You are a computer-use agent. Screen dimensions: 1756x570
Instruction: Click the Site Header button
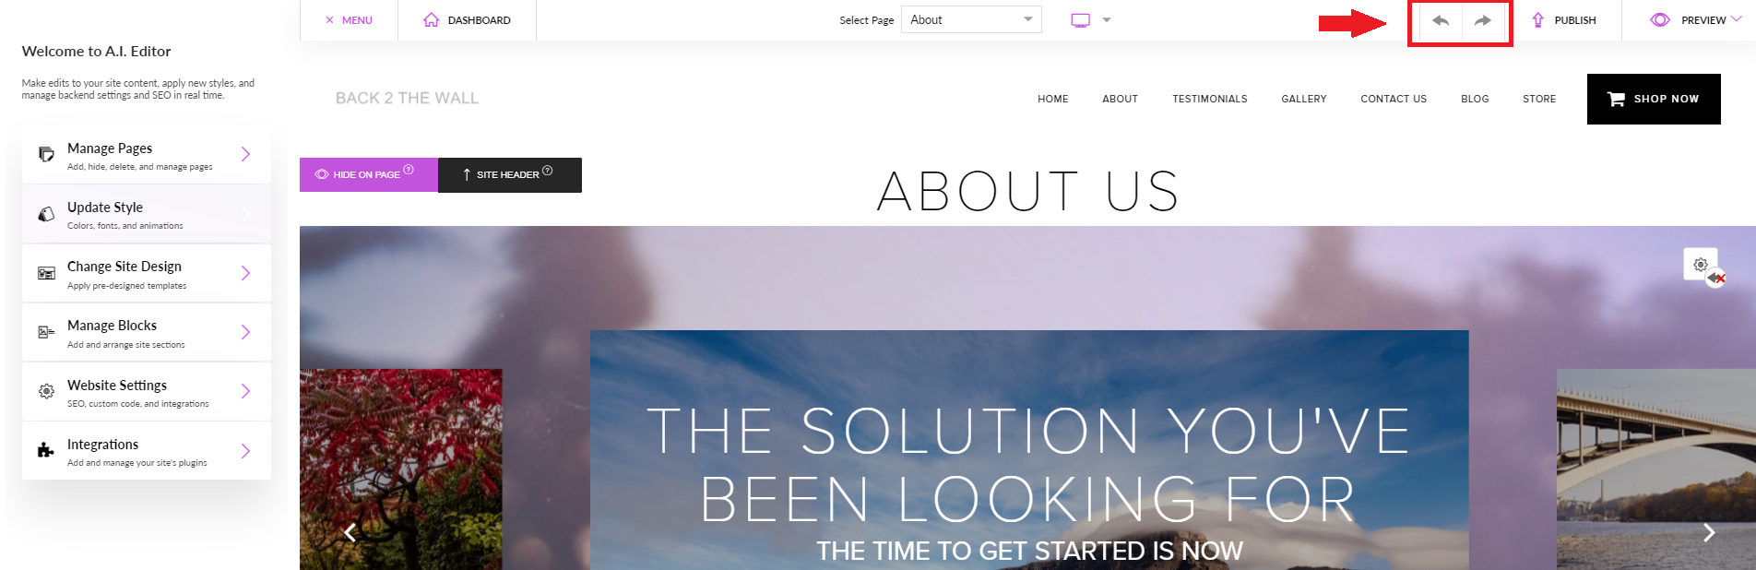[x=510, y=174]
